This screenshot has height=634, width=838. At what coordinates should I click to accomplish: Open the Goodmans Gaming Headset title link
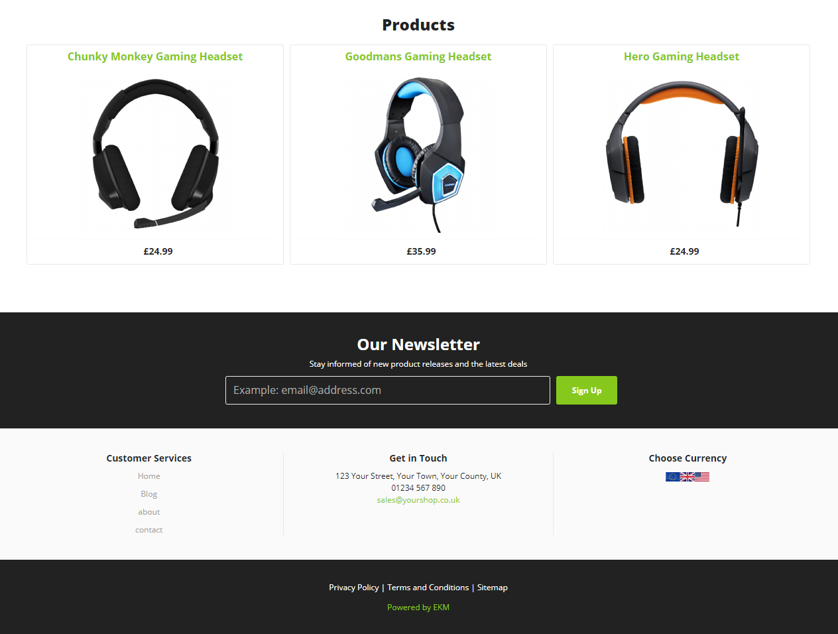click(418, 56)
